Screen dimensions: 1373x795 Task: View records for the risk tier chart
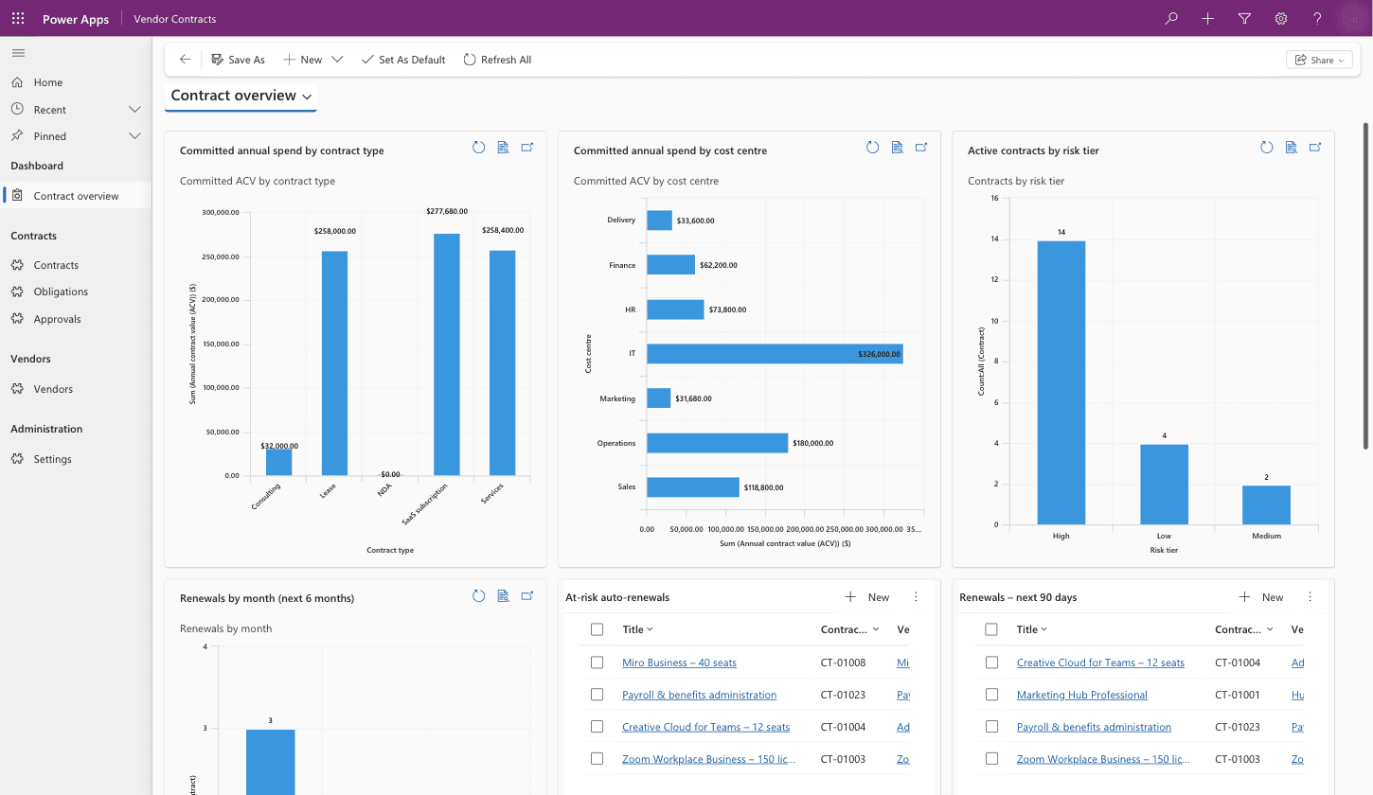click(x=1291, y=147)
